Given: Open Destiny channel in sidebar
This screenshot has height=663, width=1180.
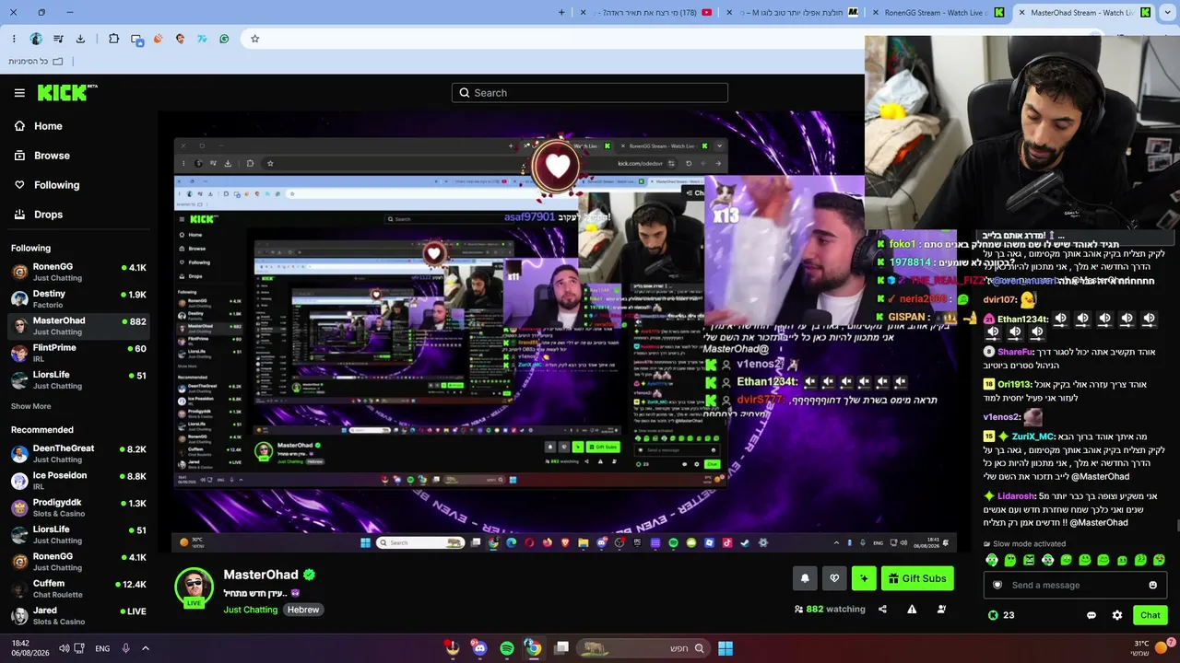Looking at the screenshot, I should [79, 298].
